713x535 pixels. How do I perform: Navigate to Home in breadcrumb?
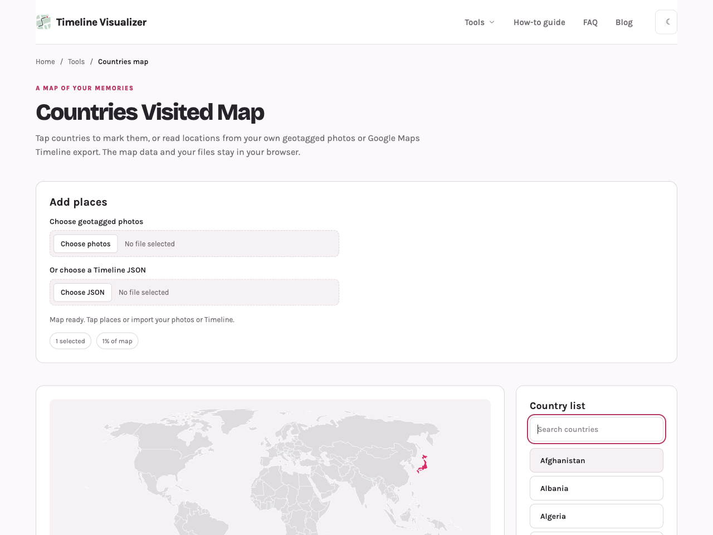(x=45, y=62)
